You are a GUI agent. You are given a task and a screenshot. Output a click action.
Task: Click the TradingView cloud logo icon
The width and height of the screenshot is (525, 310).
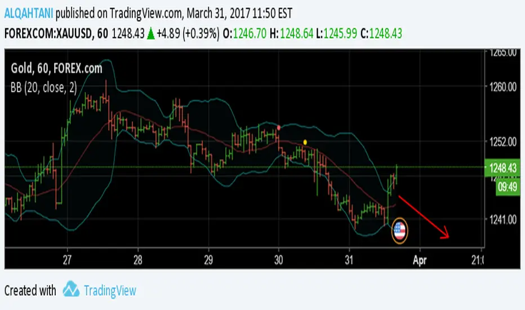pos(72,289)
